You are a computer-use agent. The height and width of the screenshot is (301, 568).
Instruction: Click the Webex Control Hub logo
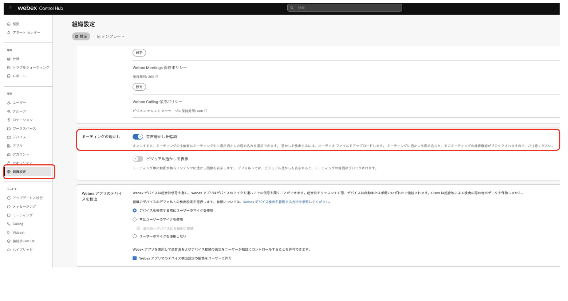[40, 8]
